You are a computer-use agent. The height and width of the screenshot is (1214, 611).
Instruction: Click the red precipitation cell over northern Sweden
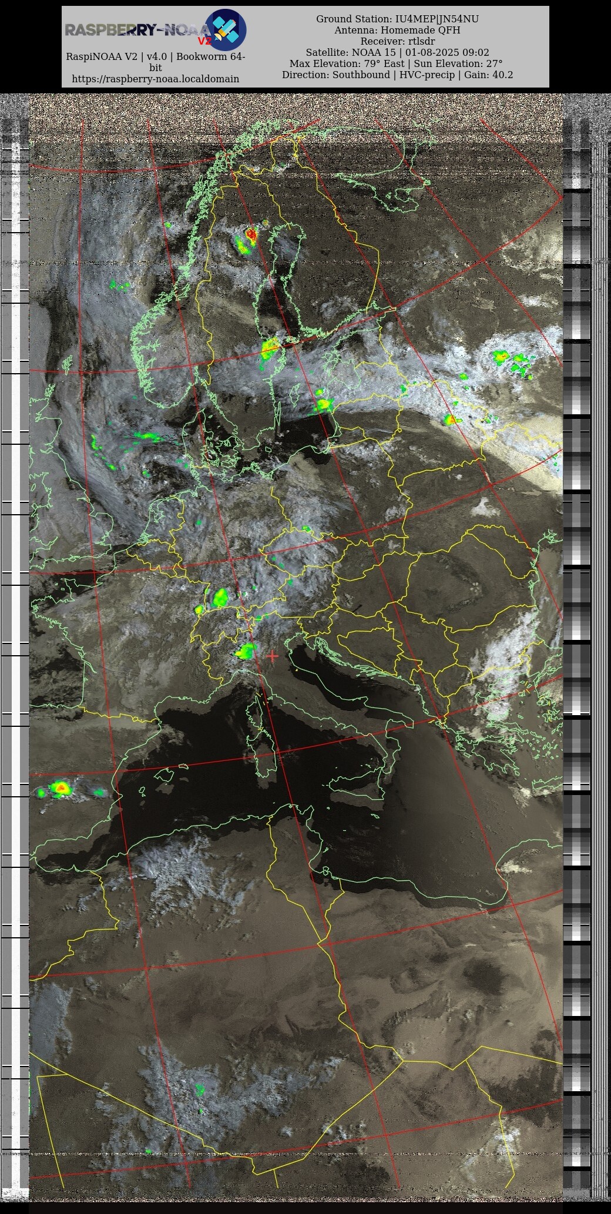(251, 235)
